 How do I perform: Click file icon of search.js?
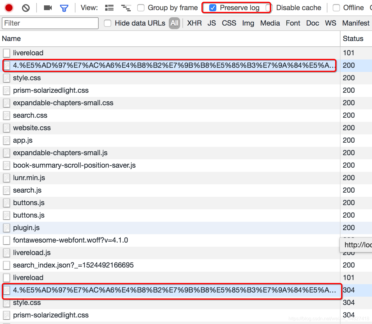(7, 190)
